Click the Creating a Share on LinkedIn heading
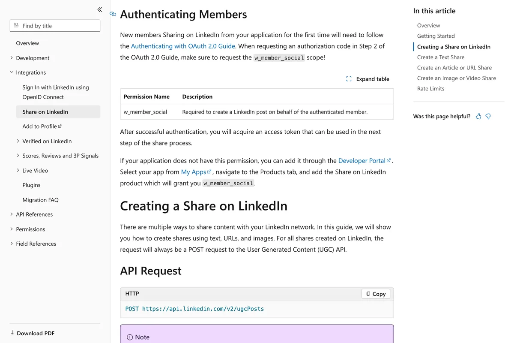This screenshot has width=514, height=343. tap(203, 206)
